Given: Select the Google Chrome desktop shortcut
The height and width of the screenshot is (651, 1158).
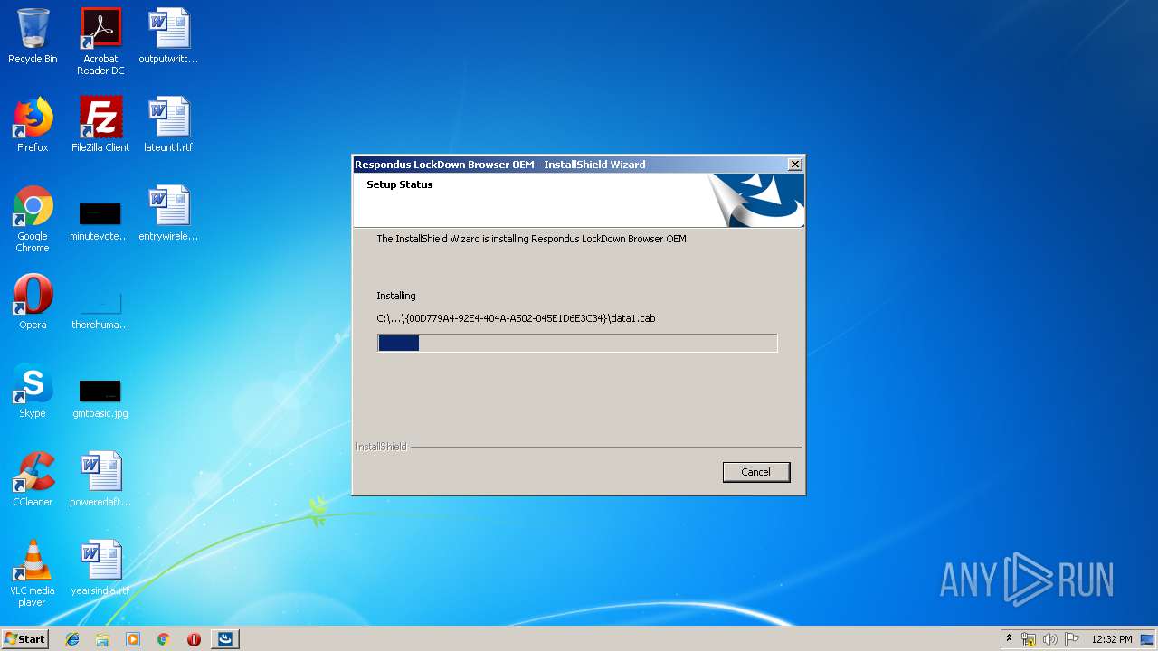Looking at the screenshot, I should click(33, 219).
